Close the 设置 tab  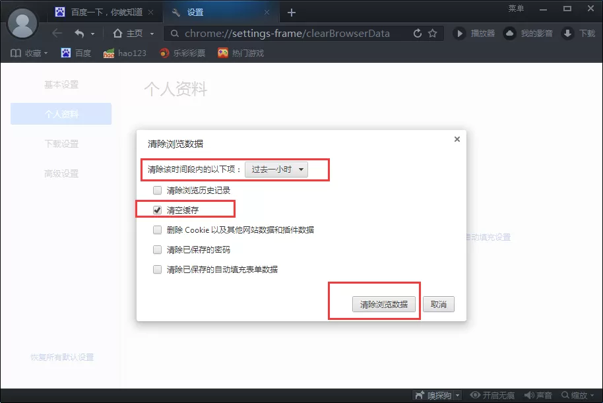[267, 13]
